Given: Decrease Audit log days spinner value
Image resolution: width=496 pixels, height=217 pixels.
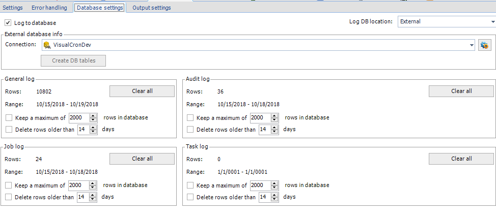Looking at the screenshot, I should coord(274,132).
